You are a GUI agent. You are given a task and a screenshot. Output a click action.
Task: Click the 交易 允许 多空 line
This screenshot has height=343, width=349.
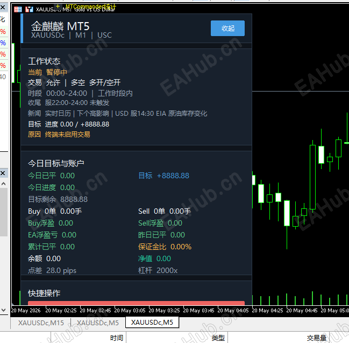click(74, 83)
